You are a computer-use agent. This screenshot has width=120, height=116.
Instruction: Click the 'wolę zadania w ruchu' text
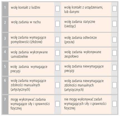(x=26, y=22)
